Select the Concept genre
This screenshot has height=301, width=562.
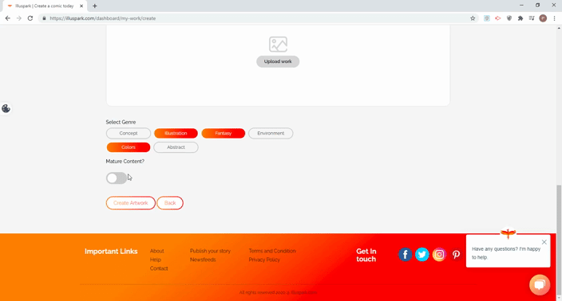[129, 133]
